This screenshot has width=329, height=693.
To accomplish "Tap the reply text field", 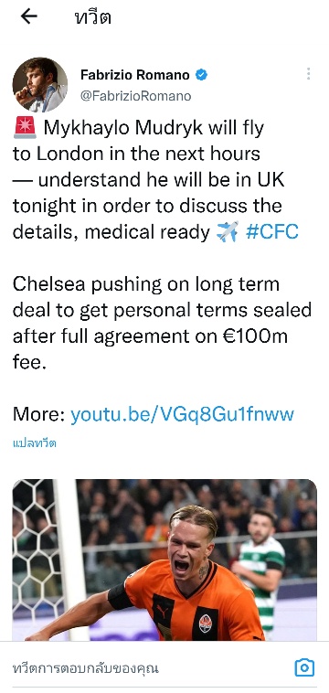I will 149,667.
